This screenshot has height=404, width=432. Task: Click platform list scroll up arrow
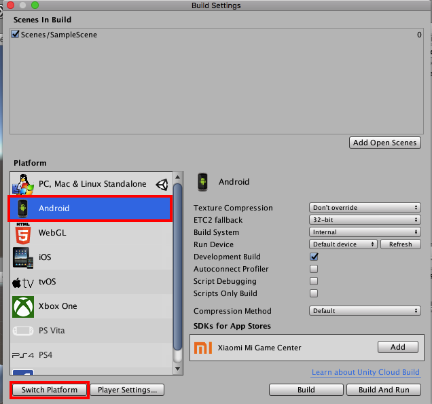pos(178,177)
